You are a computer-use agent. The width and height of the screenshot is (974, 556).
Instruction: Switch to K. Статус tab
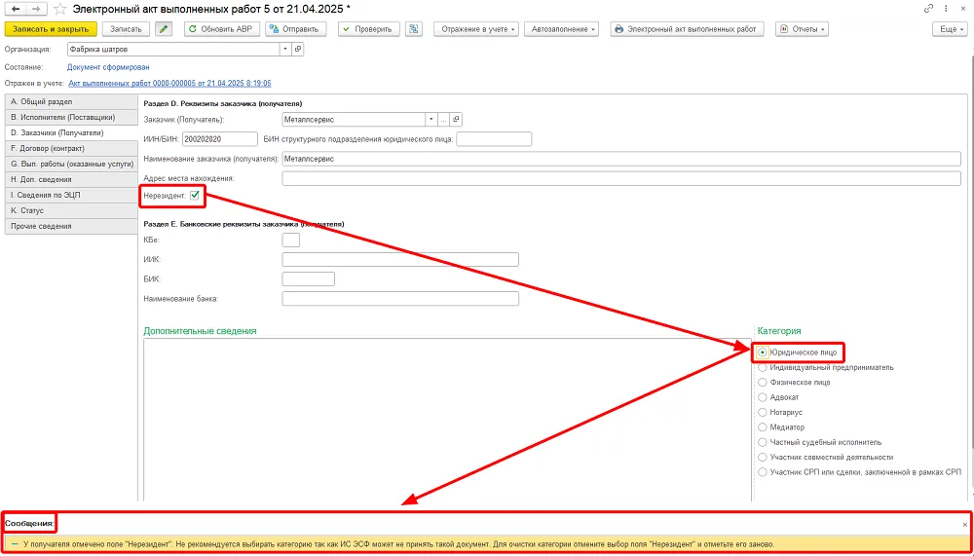point(71,210)
